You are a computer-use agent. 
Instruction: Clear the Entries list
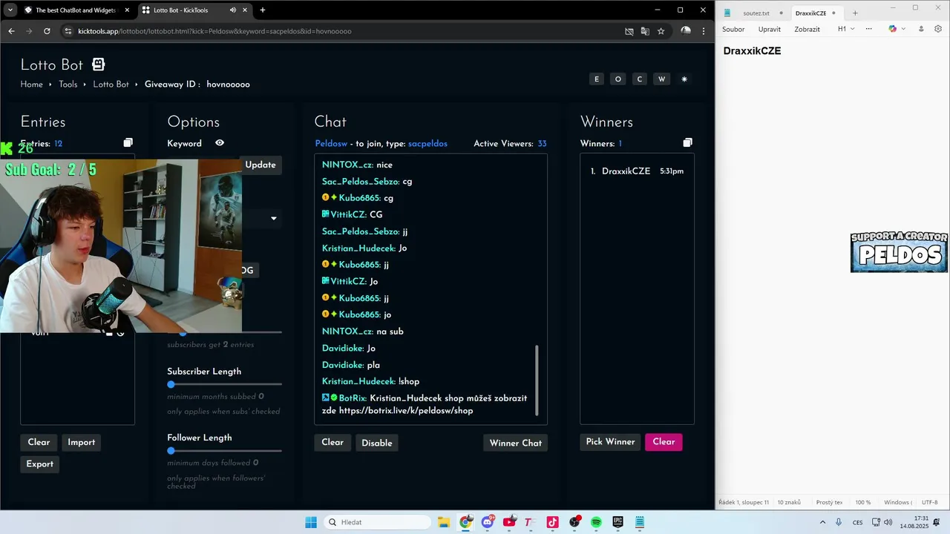click(x=39, y=442)
